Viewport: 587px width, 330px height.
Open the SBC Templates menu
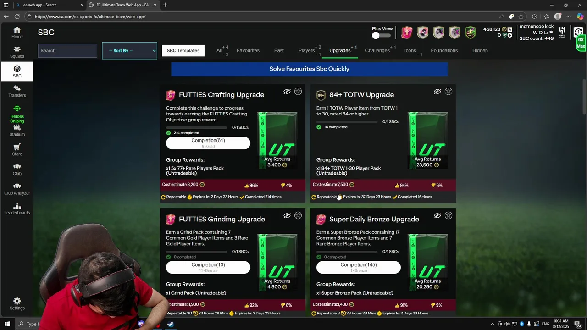click(183, 50)
